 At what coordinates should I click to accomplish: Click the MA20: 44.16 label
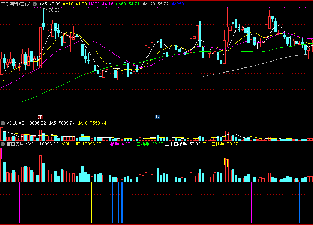[x=101, y=4]
